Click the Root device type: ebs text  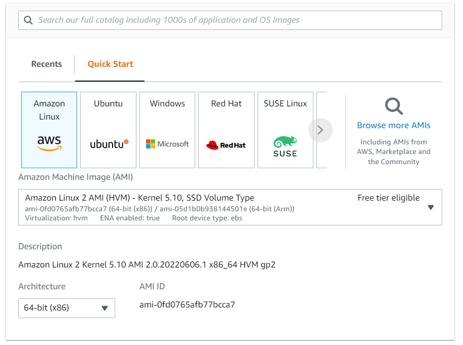(x=207, y=218)
